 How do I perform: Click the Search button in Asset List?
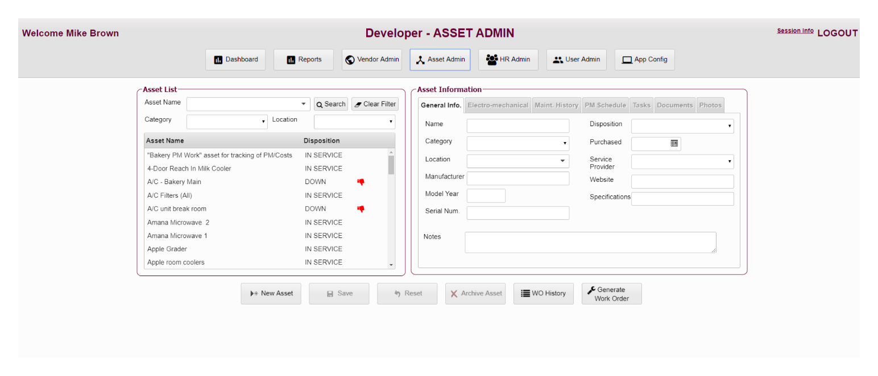tap(331, 104)
